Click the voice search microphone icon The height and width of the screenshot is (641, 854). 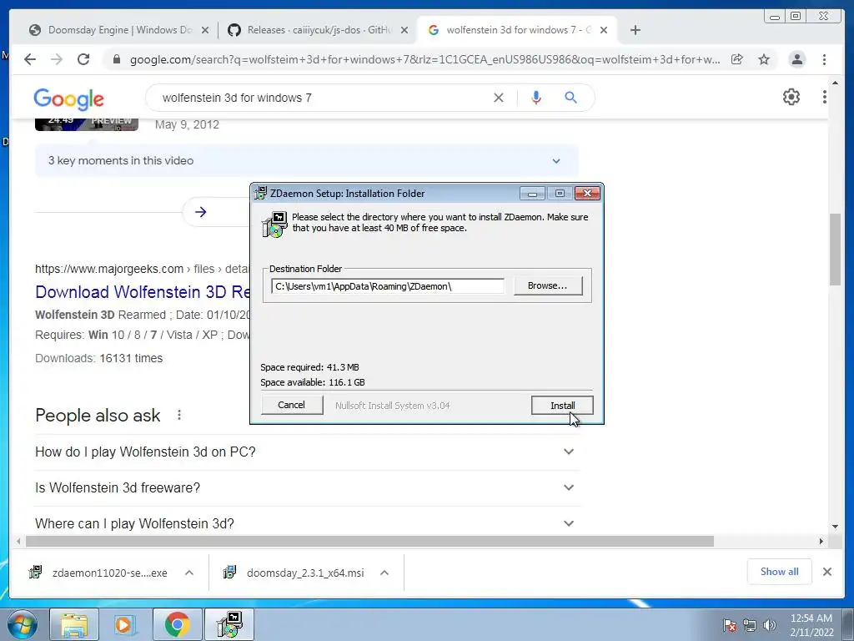coord(536,98)
